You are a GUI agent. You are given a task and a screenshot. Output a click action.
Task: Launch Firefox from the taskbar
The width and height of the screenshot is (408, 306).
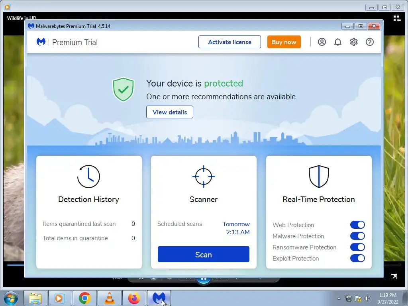[134, 298]
